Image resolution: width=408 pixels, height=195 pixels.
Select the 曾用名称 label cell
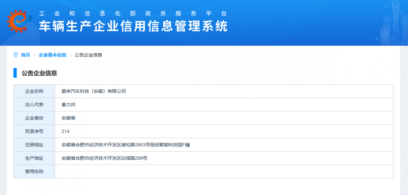coord(34,172)
